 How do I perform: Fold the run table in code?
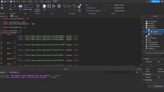coord(2,48)
